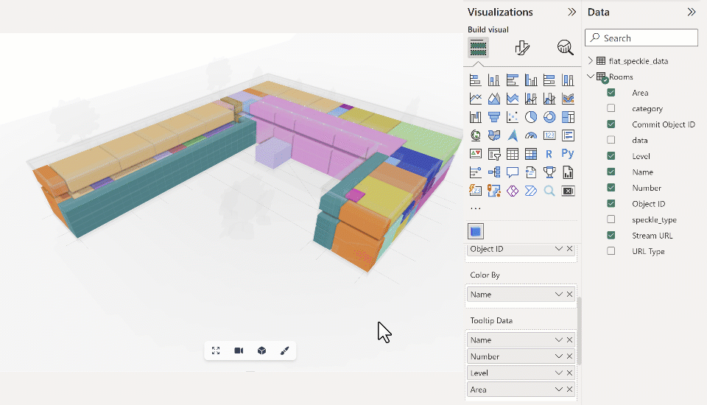
Task: Select the gauge visual
Action: [x=531, y=135]
